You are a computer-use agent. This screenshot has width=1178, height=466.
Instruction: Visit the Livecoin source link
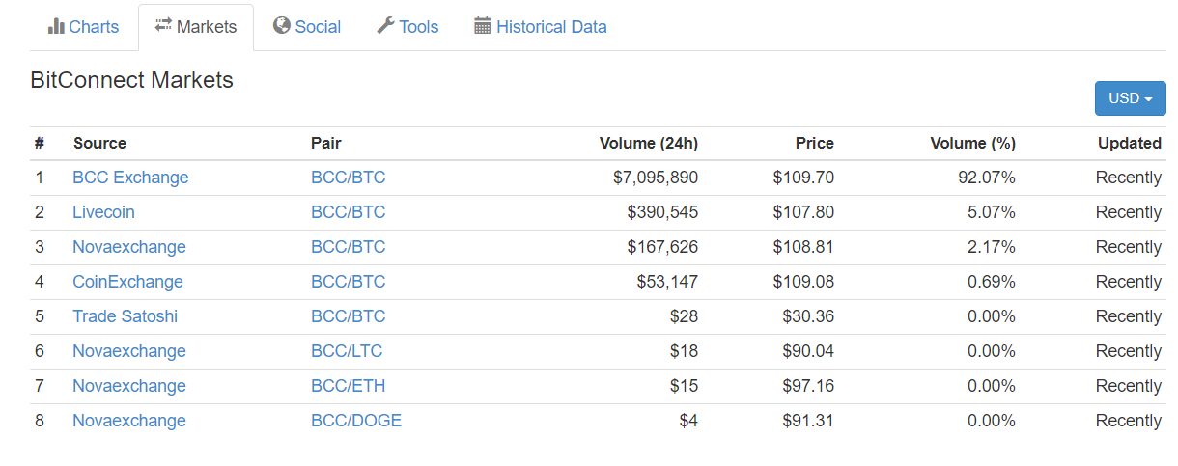click(103, 212)
